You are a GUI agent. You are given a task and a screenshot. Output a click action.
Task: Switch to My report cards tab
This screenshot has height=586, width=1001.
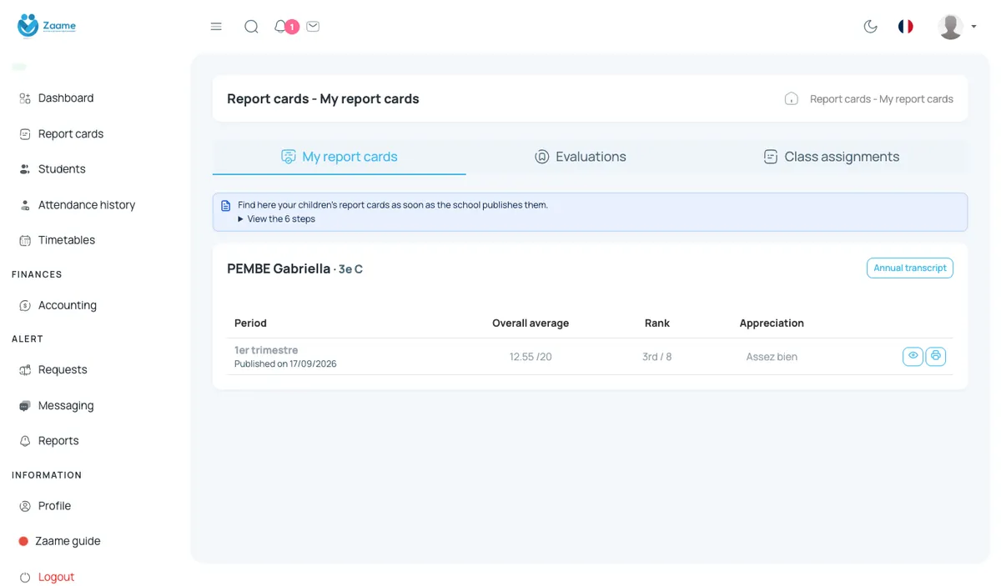(x=340, y=157)
